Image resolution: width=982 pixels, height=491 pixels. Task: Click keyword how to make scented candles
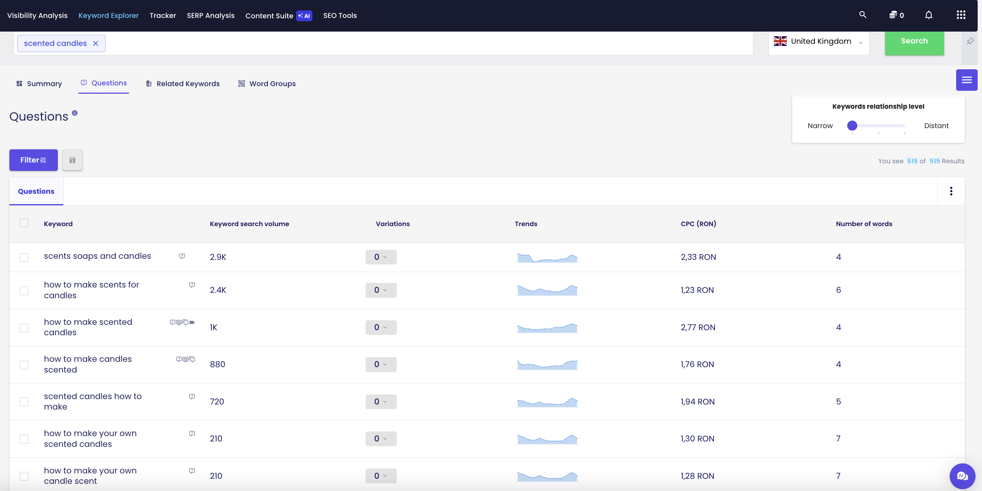[88, 327]
